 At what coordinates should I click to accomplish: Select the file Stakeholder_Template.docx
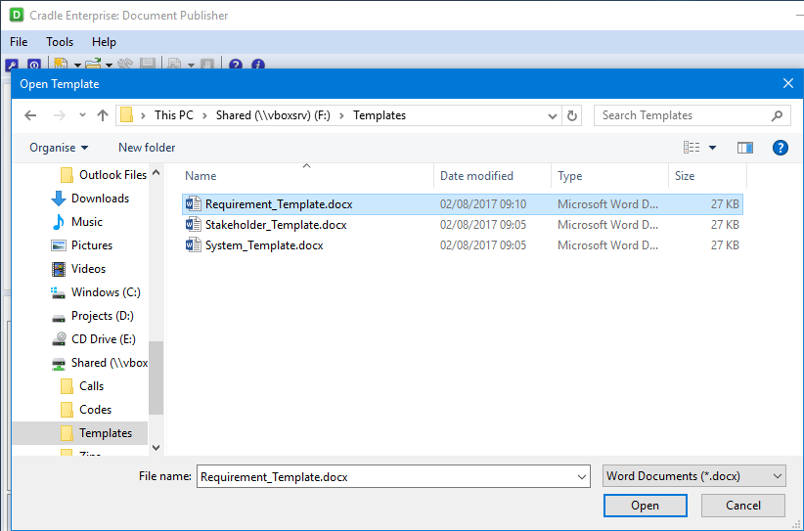[x=463, y=225]
